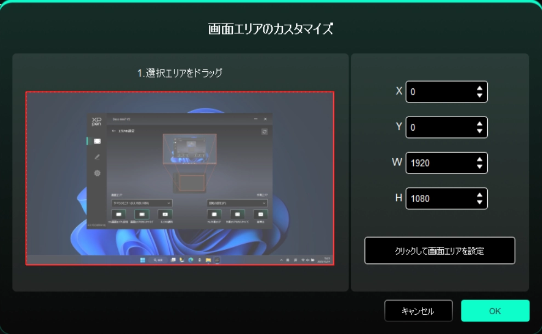This screenshot has width=542, height=334.
Task: Open the settings gear in the XP-Pen sidebar
Action: coord(97,173)
